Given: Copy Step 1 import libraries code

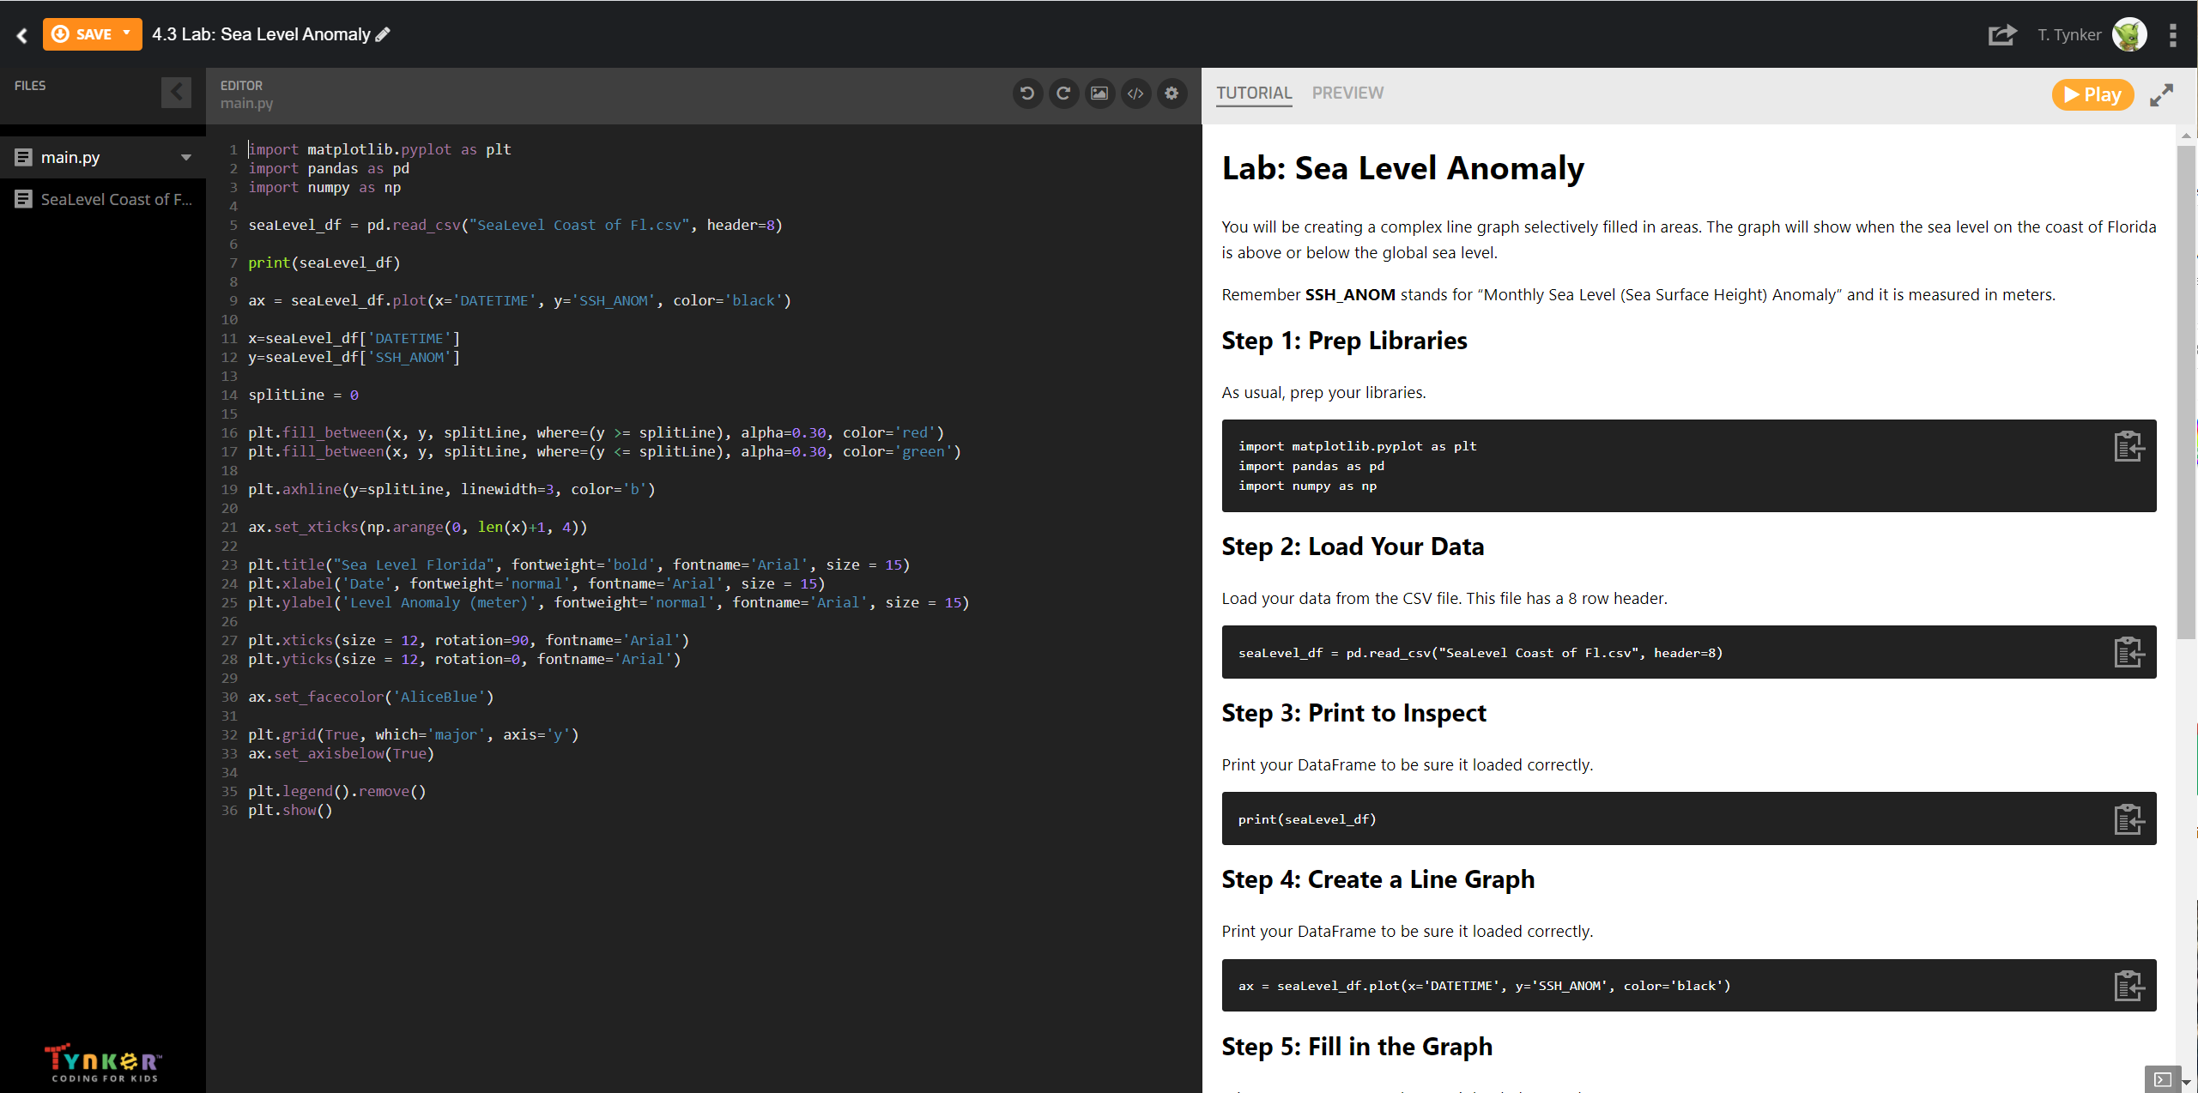Looking at the screenshot, I should pos(2128,446).
